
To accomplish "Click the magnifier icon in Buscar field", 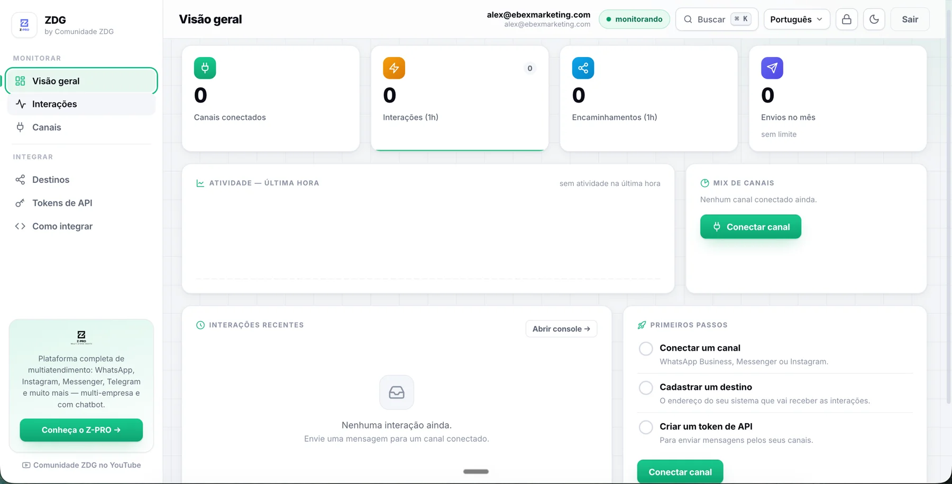I will (688, 20).
